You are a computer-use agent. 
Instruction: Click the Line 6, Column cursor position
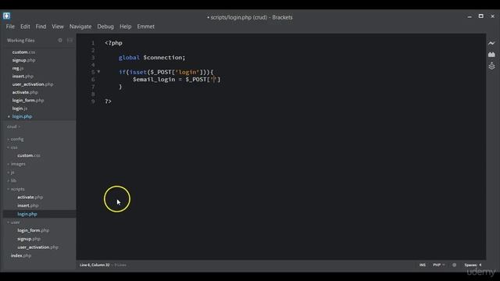pos(95,265)
